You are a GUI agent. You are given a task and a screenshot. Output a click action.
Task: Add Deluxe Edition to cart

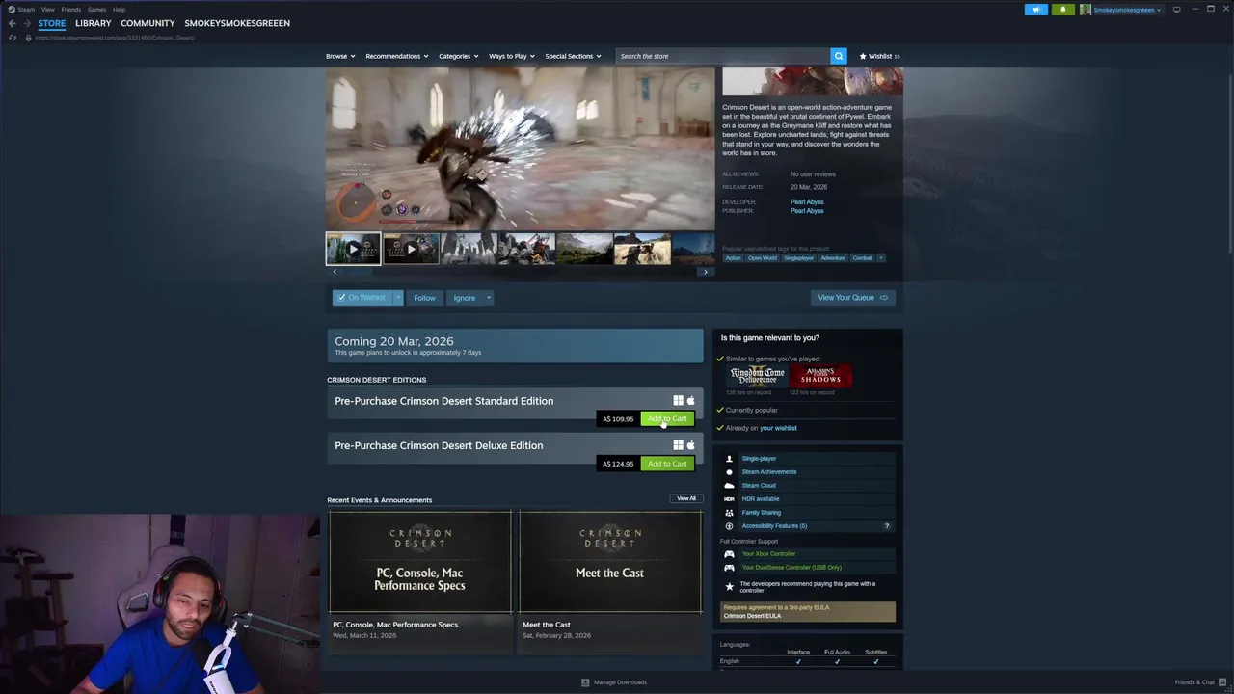tap(667, 464)
